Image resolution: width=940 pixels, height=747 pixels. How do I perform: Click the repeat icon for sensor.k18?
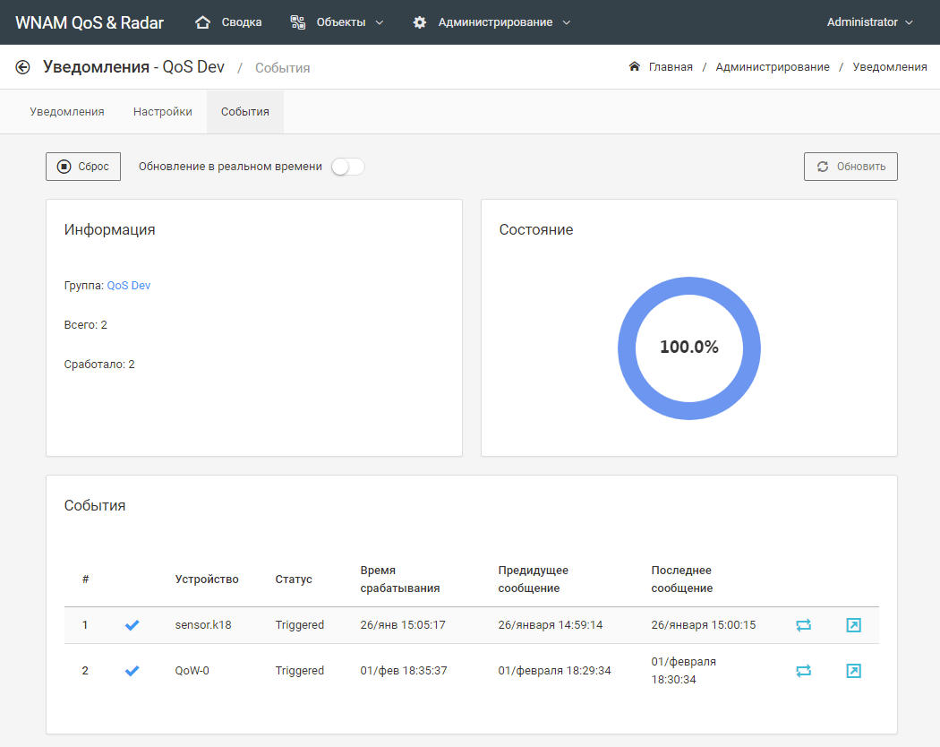point(803,625)
